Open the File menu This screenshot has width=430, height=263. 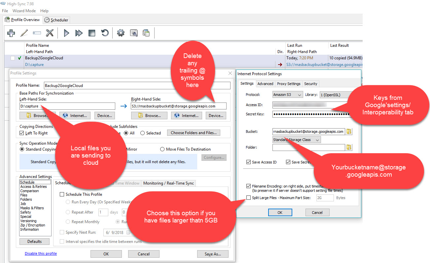(5, 11)
